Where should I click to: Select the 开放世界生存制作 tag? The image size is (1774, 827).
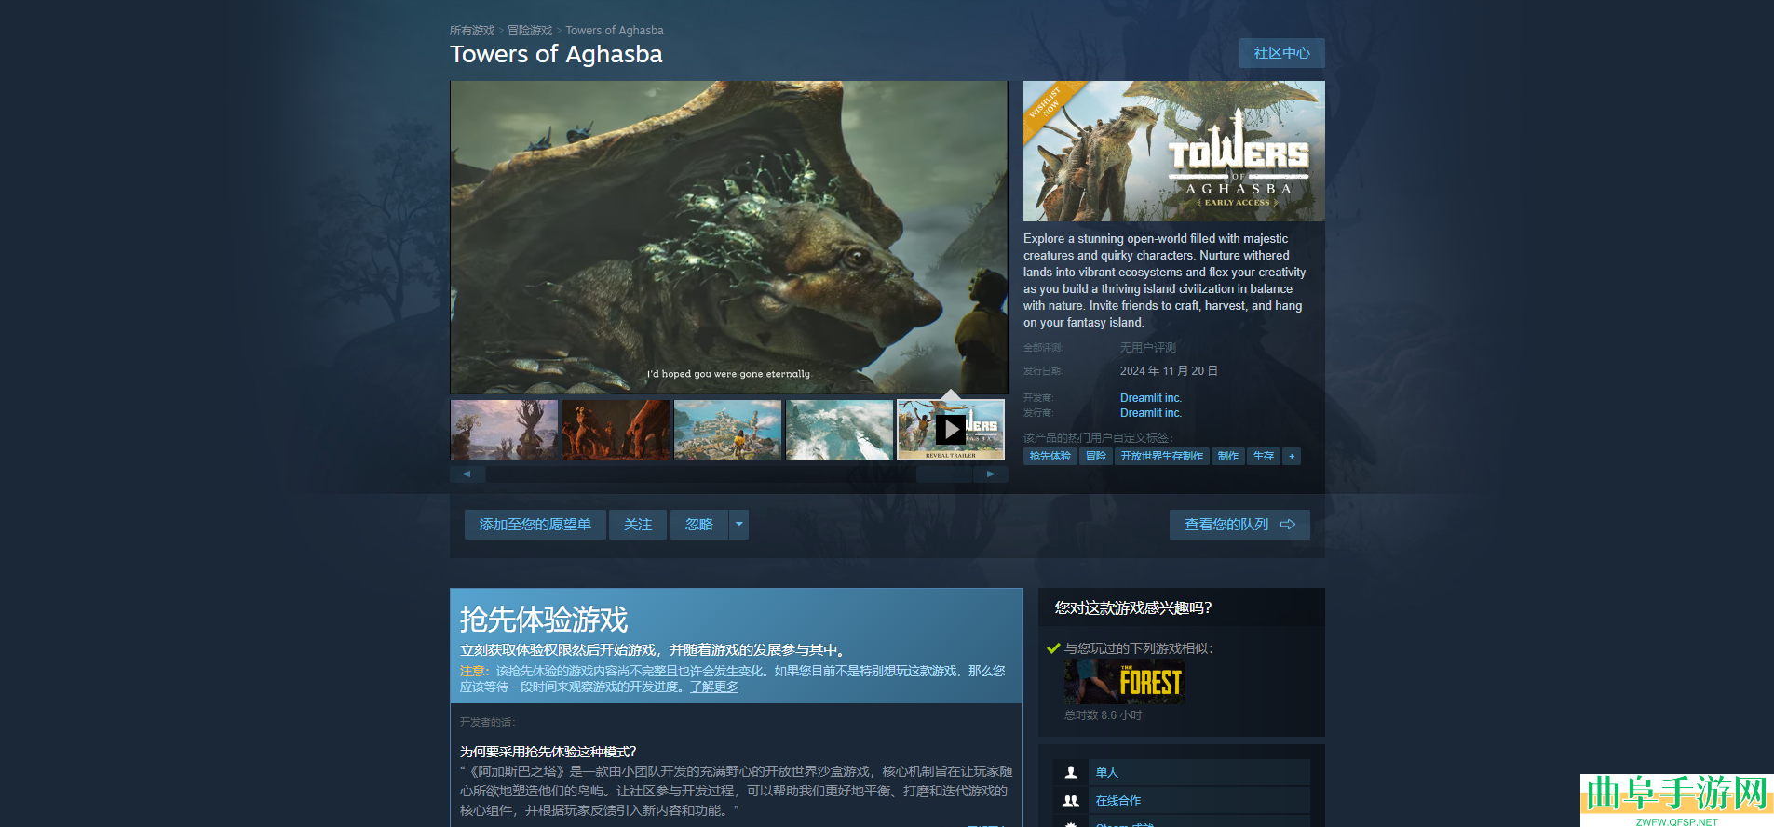click(x=1161, y=457)
